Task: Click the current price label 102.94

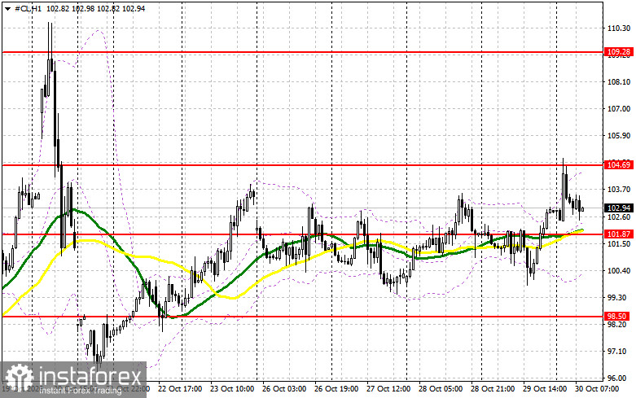Action: coord(619,208)
